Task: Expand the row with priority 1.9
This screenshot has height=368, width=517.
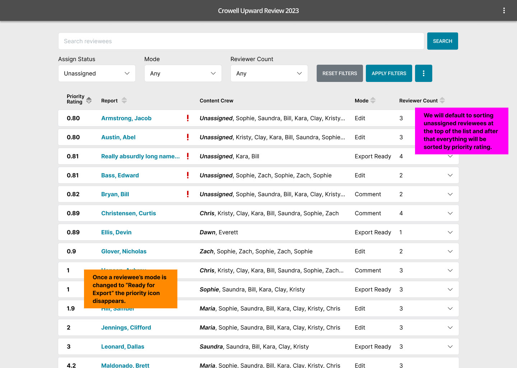Action: click(450, 308)
